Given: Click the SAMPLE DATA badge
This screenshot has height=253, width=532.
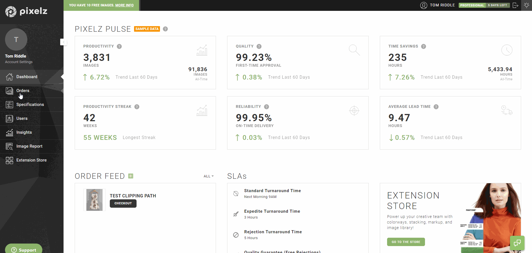Looking at the screenshot, I should (147, 29).
